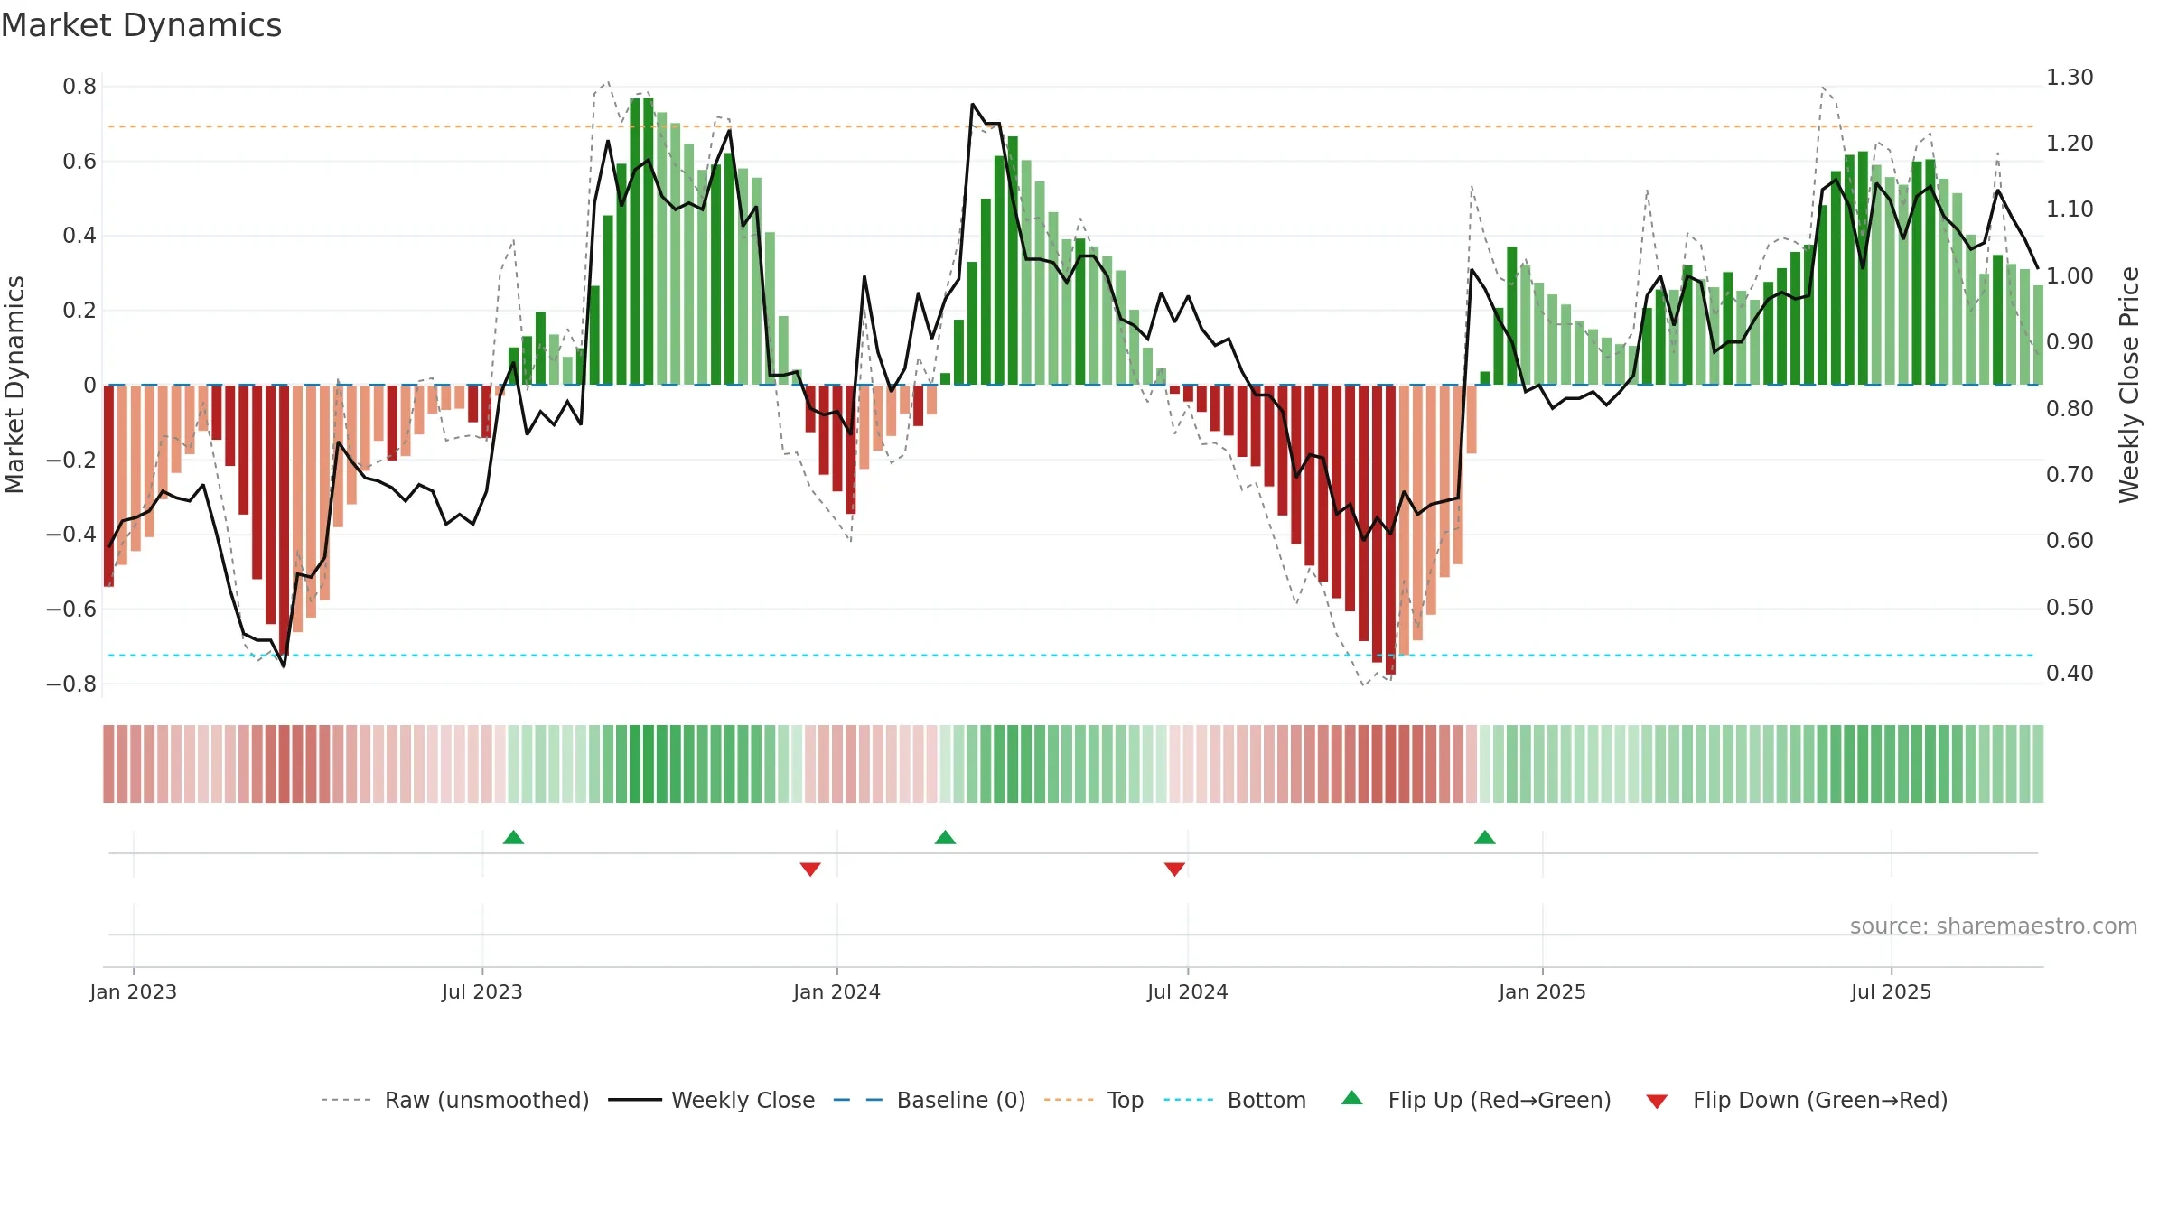Toggle the Baseline (0) legend entry
Image resolution: width=2168 pixels, height=1219 pixels.
(930, 1100)
